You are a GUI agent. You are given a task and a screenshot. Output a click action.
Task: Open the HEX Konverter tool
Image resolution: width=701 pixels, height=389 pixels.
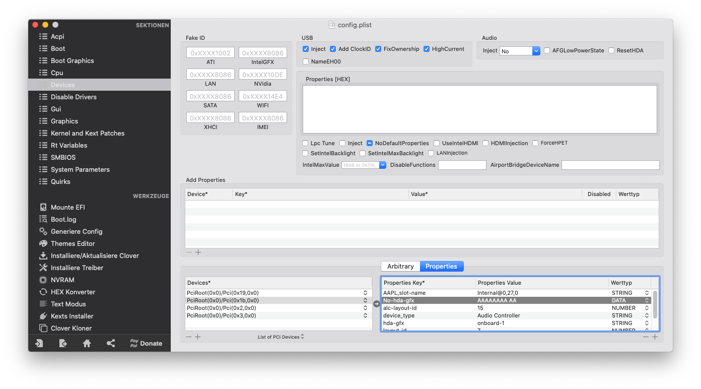click(x=73, y=292)
